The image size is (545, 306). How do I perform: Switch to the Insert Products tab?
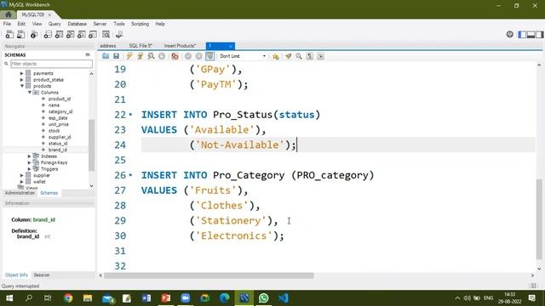(x=180, y=46)
